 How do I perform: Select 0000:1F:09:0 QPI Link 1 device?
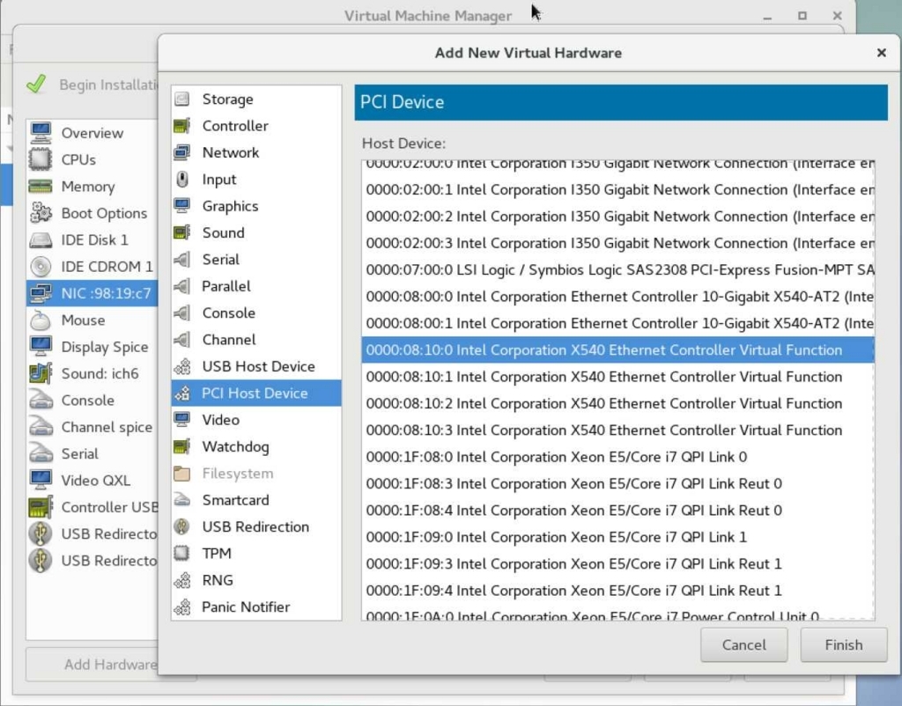pos(617,537)
